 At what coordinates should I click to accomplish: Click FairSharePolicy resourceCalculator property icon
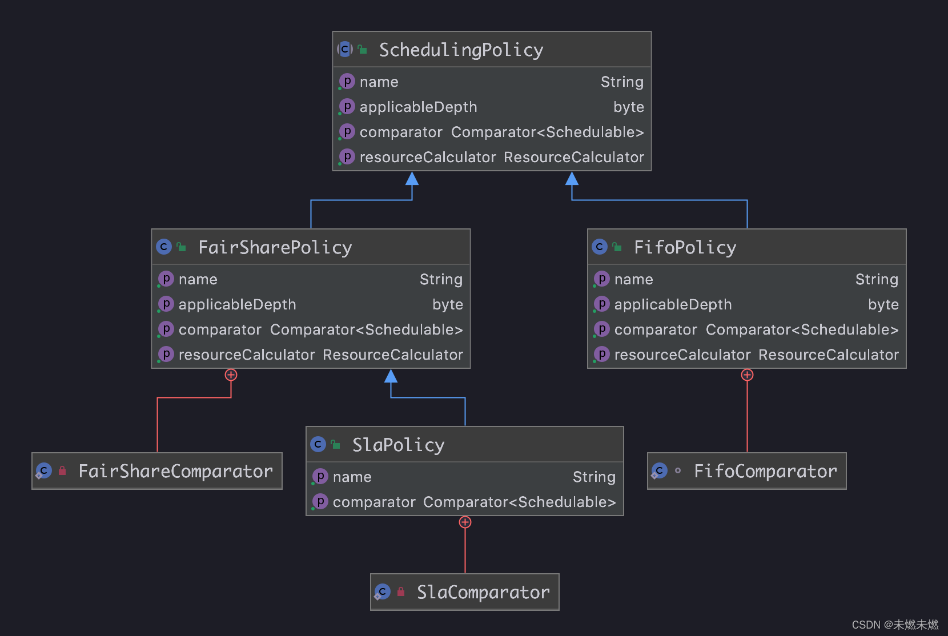point(166,355)
